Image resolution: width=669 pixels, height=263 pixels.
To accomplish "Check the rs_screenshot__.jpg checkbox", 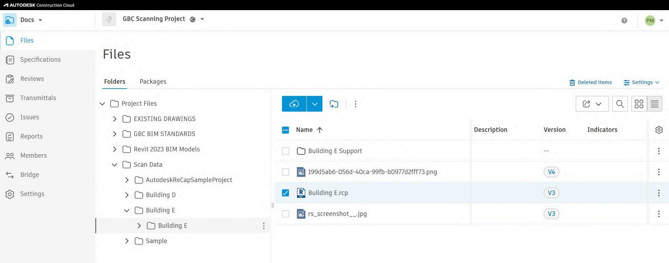I will point(285,214).
